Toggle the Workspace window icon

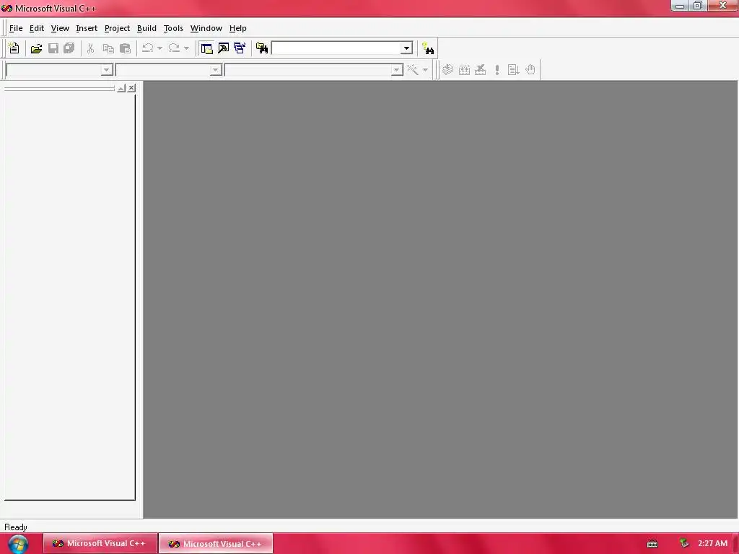pyautogui.click(x=206, y=48)
